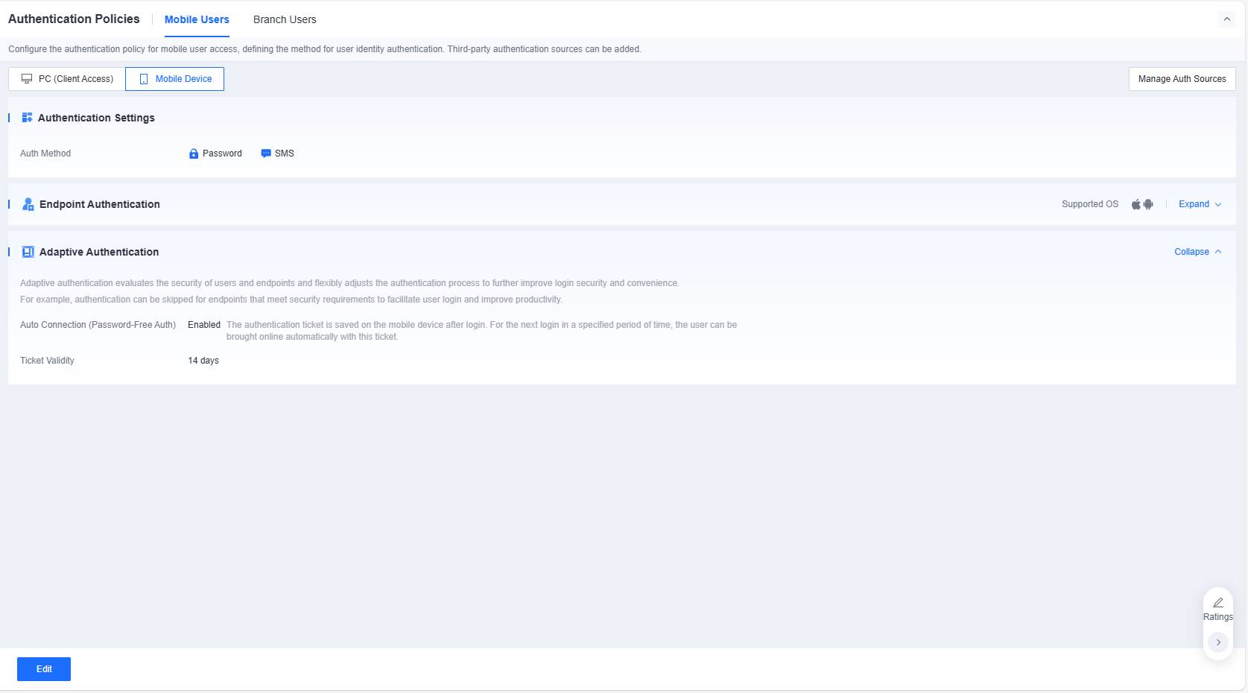This screenshot has height=693, width=1248.
Task: Click the Android OS icon
Action: pos(1148,204)
